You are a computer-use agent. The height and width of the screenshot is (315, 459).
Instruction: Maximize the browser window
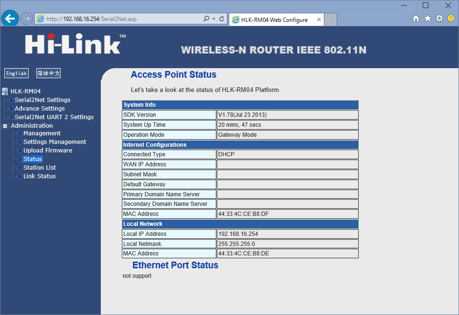426,6
